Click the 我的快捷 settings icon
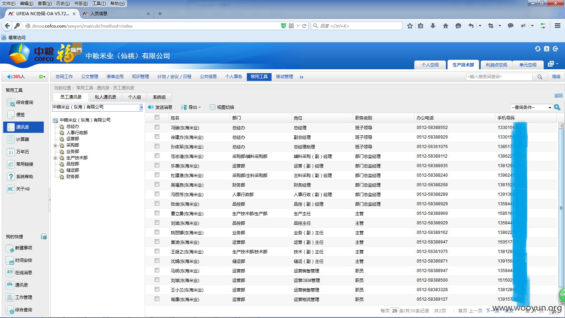 pyautogui.click(x=44, y=237)
